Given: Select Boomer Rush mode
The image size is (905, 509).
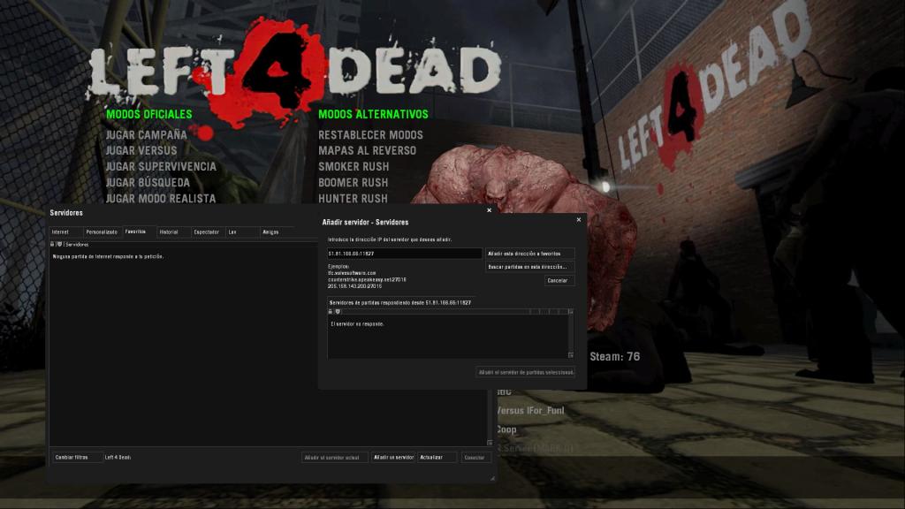Looking at the screenshot, I should pyautogui.click(x=354, y=182).
